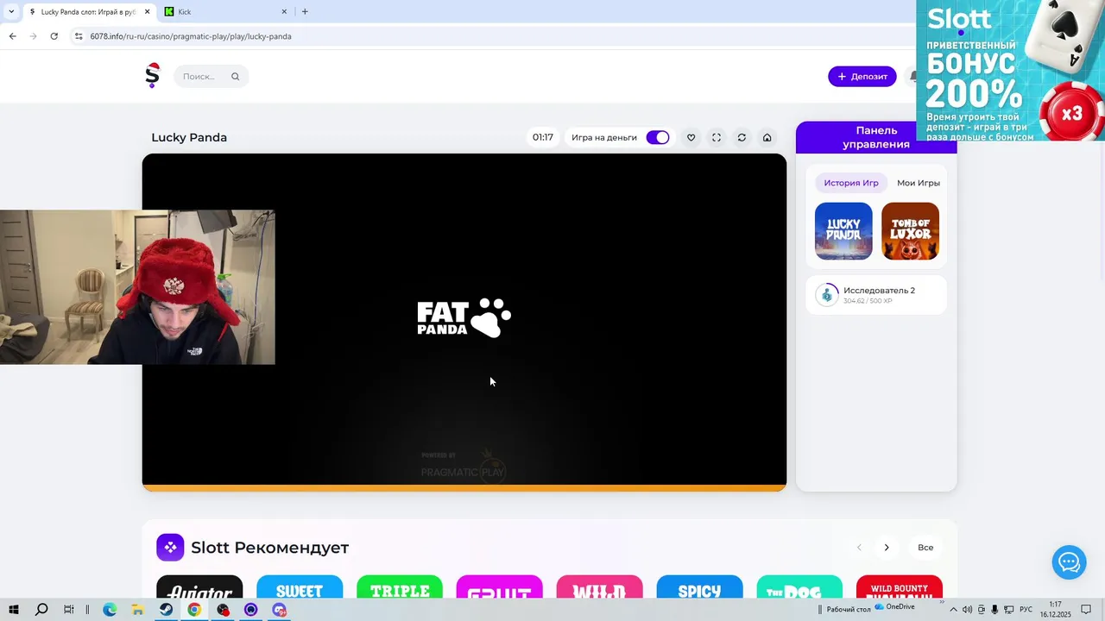
Task: Click the address bar URL
Action: [191, 36]
